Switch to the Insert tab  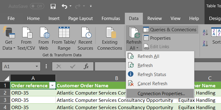tap(54, 18)
